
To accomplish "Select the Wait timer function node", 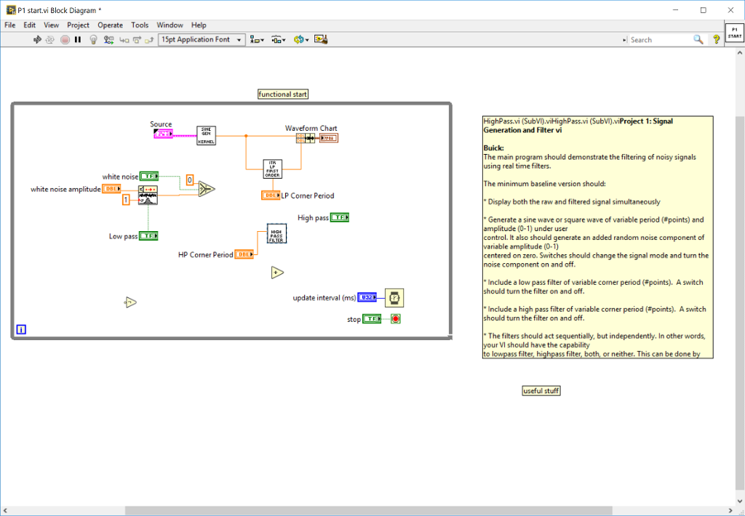I will (x=394, y=298).
